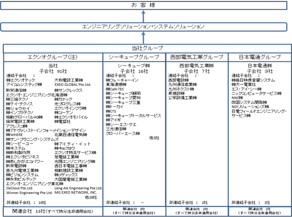Select the entry DeClout Pte.Ltd.
The height and width of the screenshot is (217, 292).
click(x=20, y=188)
